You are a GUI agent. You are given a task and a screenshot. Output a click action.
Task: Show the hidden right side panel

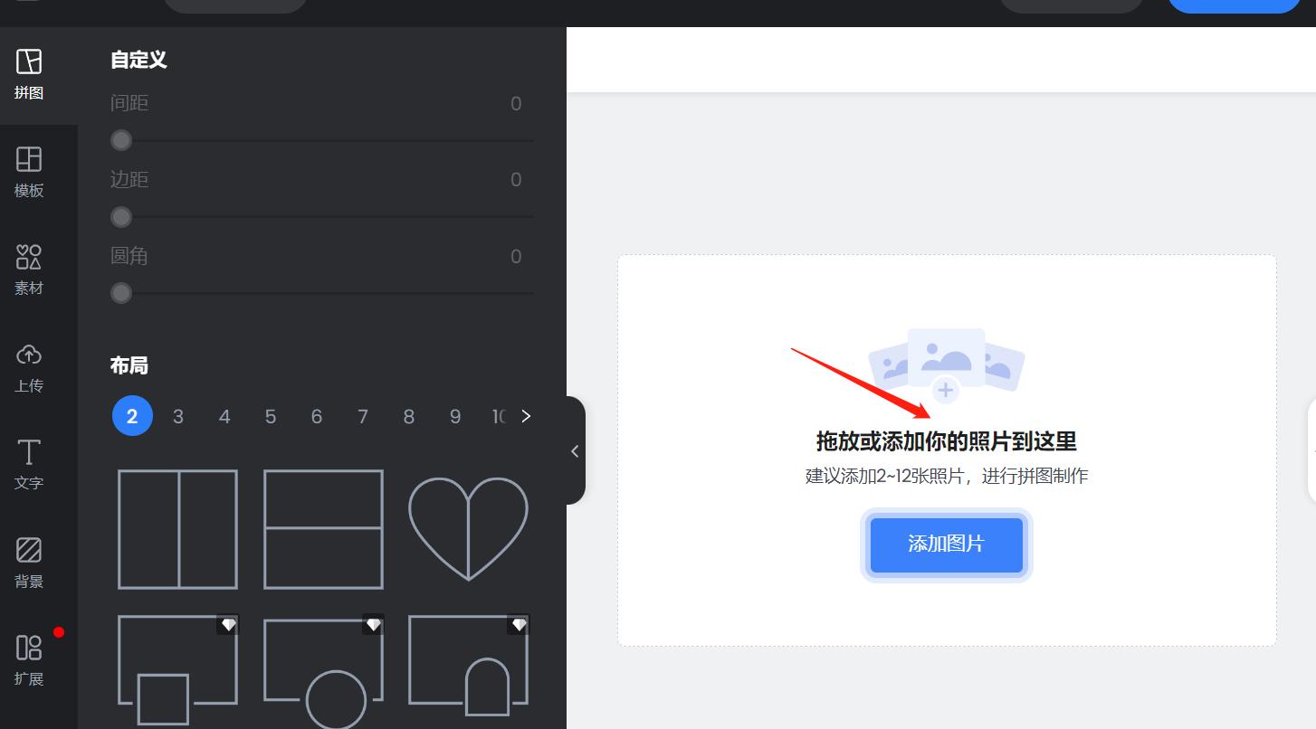[1311, 450]
